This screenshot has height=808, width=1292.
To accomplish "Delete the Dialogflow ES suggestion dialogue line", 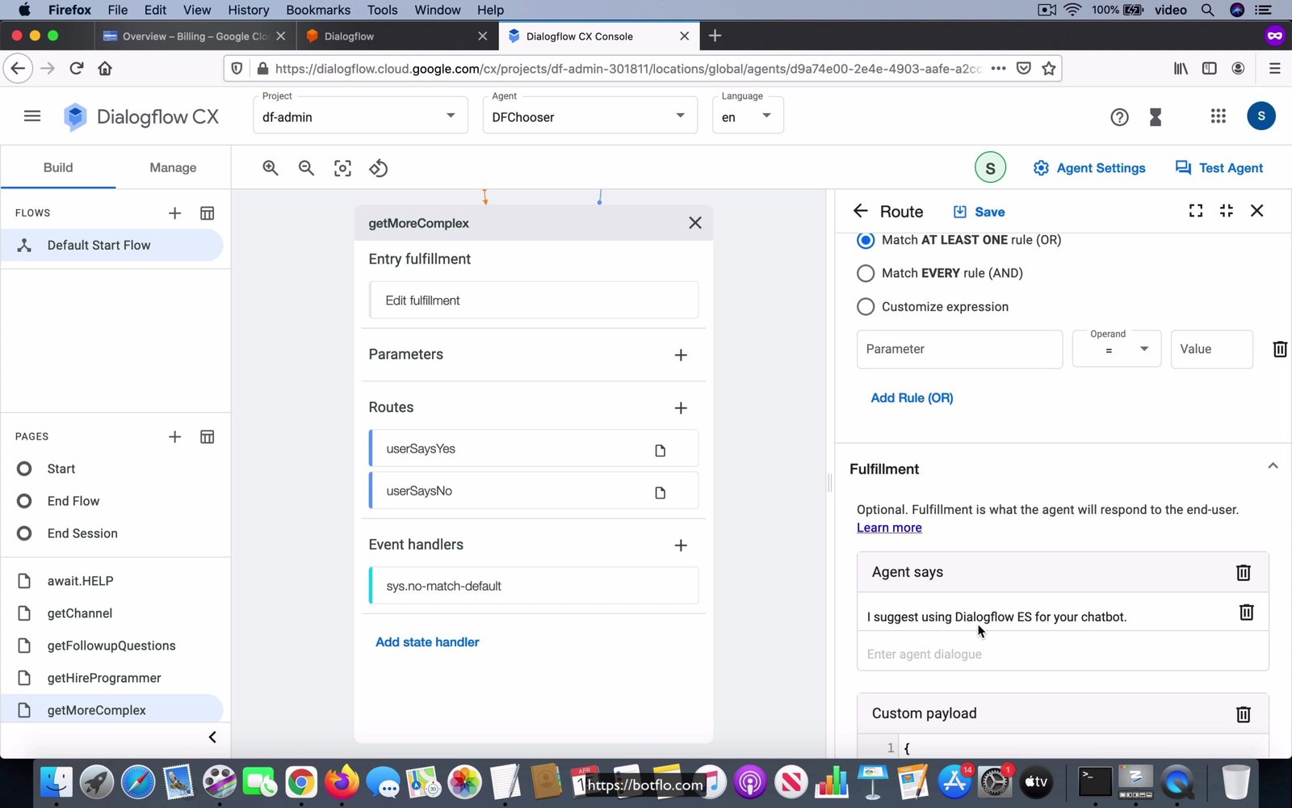I will tap(1247, 612).
